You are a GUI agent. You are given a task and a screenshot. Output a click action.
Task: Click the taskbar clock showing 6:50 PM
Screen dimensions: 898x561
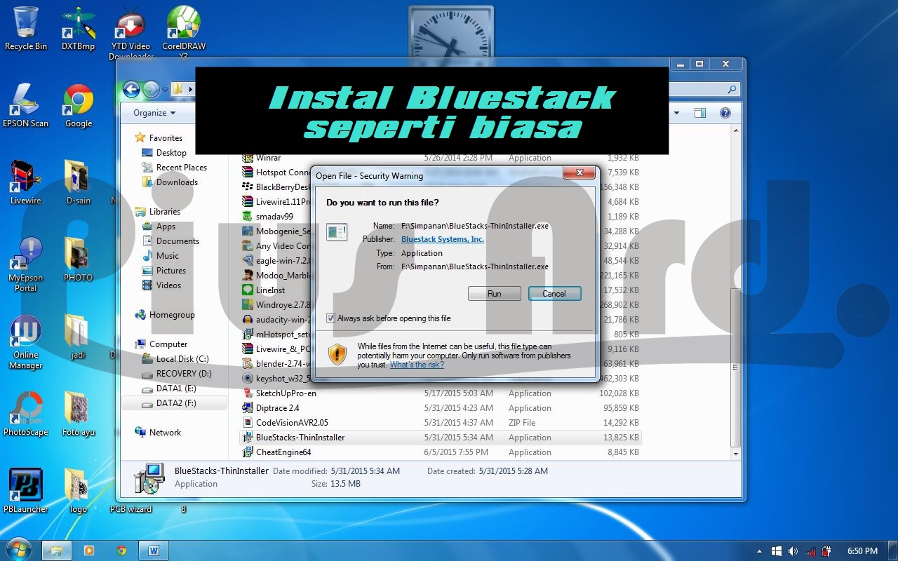tap(862, 551)
